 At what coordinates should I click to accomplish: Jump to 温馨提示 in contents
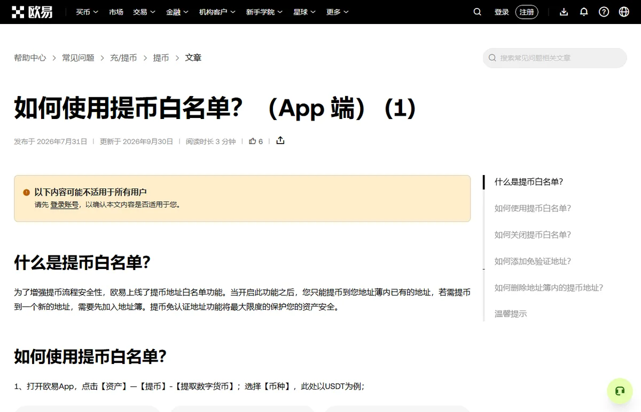[511, 314]
